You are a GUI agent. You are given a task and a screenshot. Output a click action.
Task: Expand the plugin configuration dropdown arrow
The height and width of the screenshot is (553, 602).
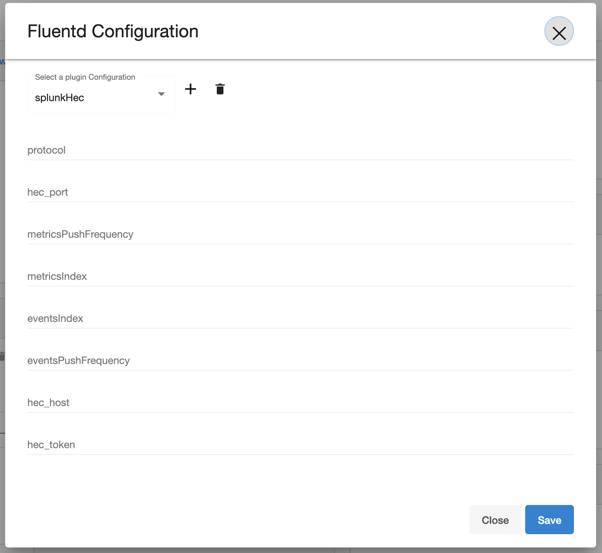click(x=161, y=94)
